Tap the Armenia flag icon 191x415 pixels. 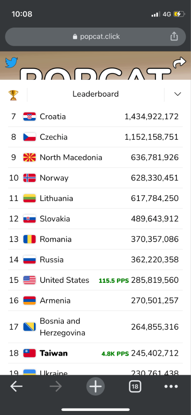[29, 300]
